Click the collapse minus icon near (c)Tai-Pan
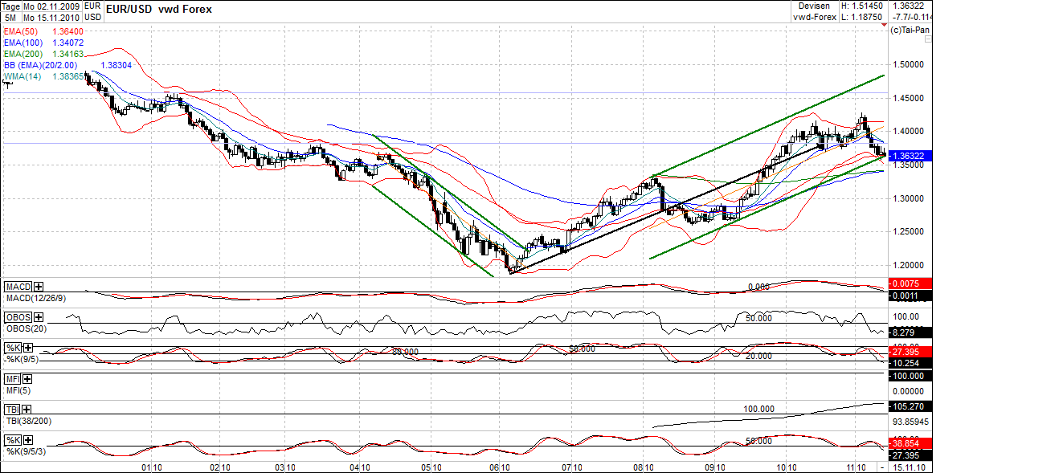1063x473 pixels. 928,39
